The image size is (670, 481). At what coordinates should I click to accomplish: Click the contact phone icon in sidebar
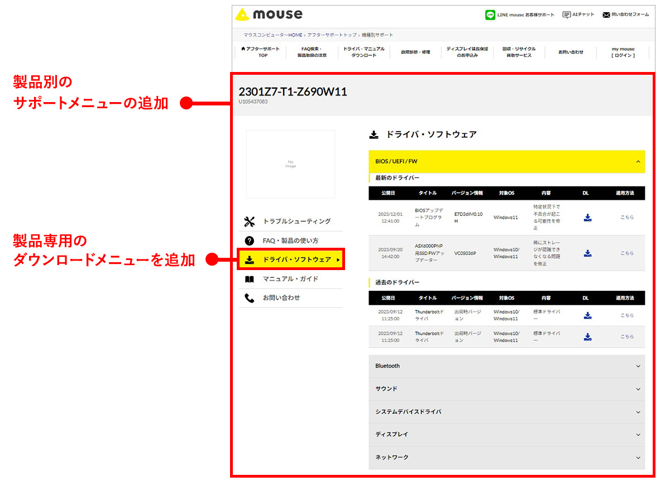pos(250,298)
